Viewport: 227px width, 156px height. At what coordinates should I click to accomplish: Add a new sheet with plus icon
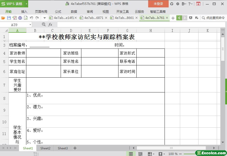75,148
